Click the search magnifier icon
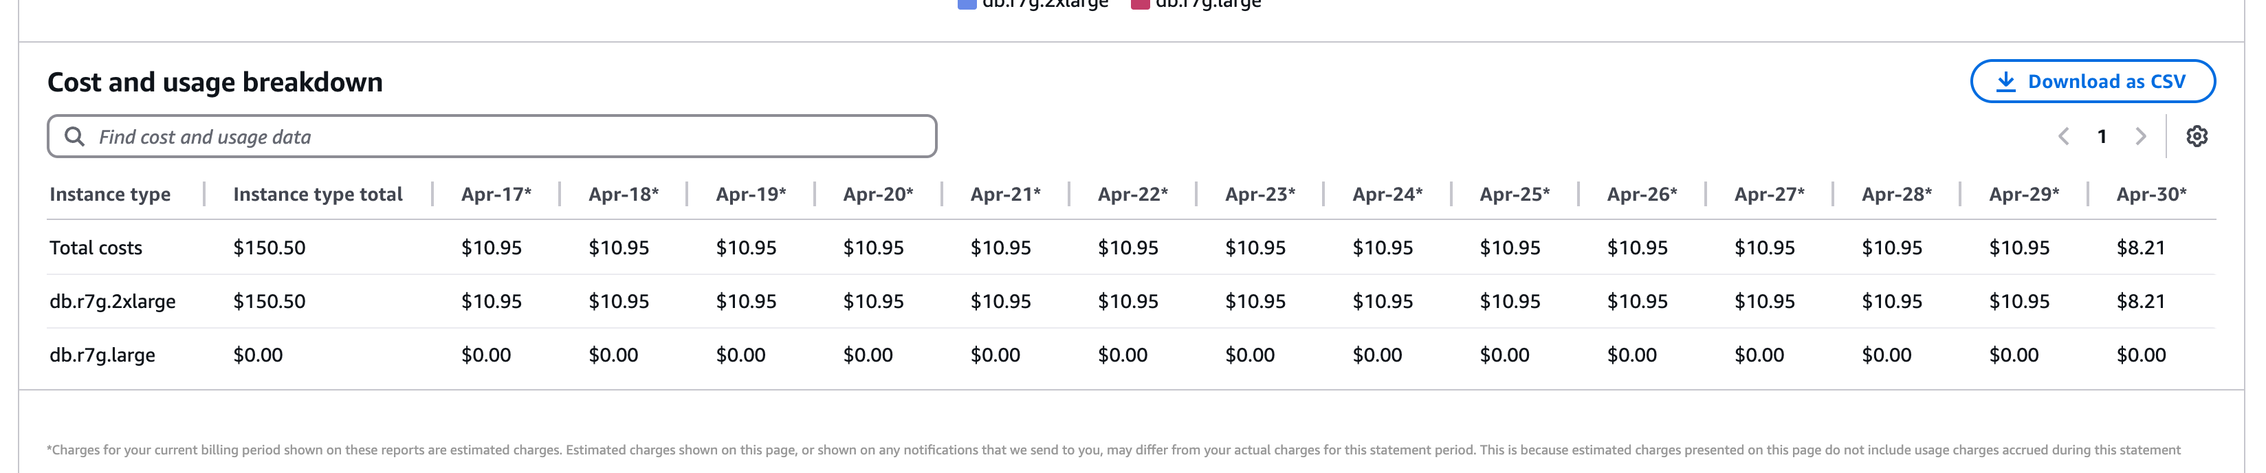 (x=75, y=136)
